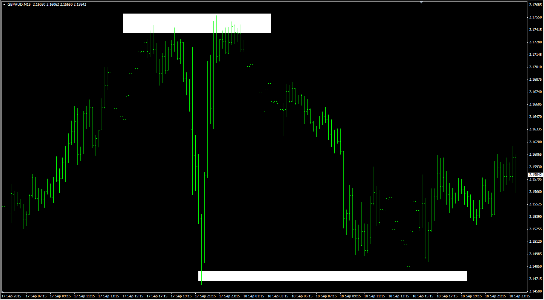Click the 2.17685 price scale label
Viewport: 544px width, 300px height.
(535, 5)
